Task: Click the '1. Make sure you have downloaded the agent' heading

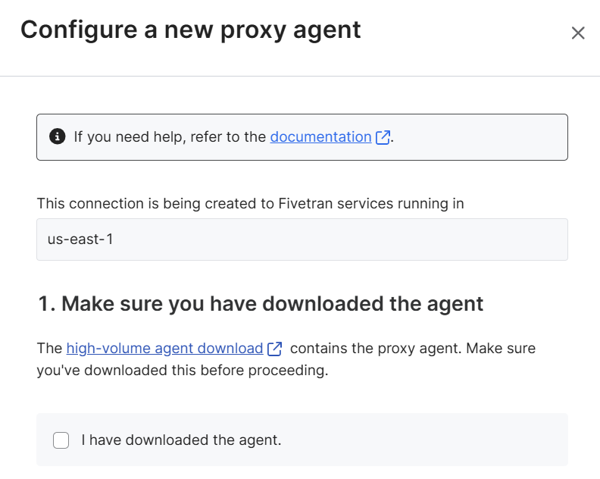Action: pyautogui.click(x=261, y=304)
